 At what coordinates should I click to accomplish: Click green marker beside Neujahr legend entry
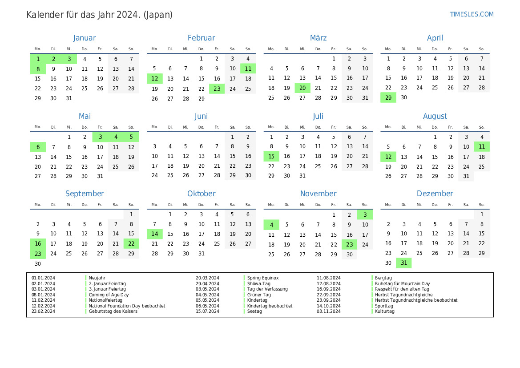click(86, 278)
